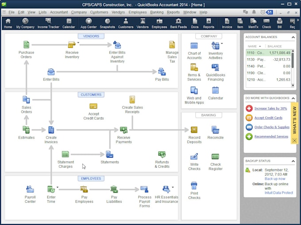The height and width of the screenshot is (225, 301).
Task: Open Bank Feeds in icon bar
Action: [x=178, y=23]
